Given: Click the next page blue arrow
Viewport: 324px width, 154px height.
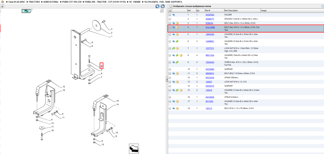Looking at the screenshot, I should pos(163,6).
